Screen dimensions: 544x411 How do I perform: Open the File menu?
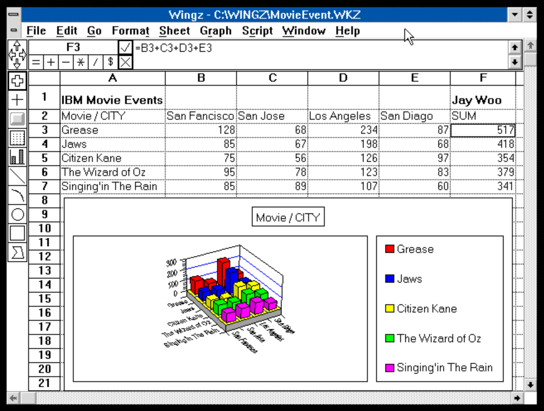tap(36, 31)
